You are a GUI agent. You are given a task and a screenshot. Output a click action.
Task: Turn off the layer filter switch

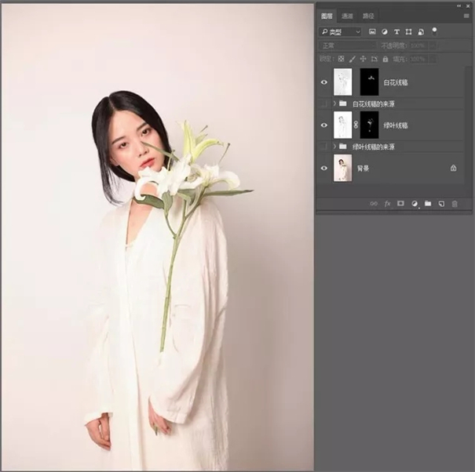pos(434,30)
